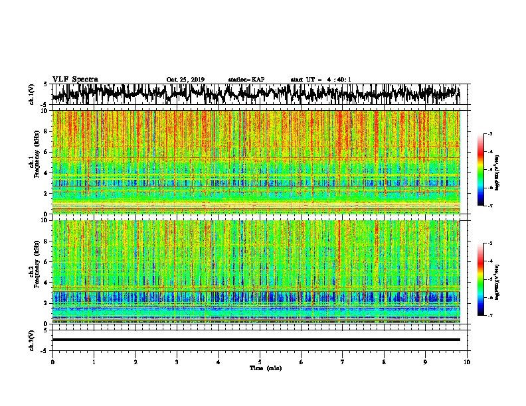Click the "-7" tick on ch.2 color bar

click(x=490, y=316)
